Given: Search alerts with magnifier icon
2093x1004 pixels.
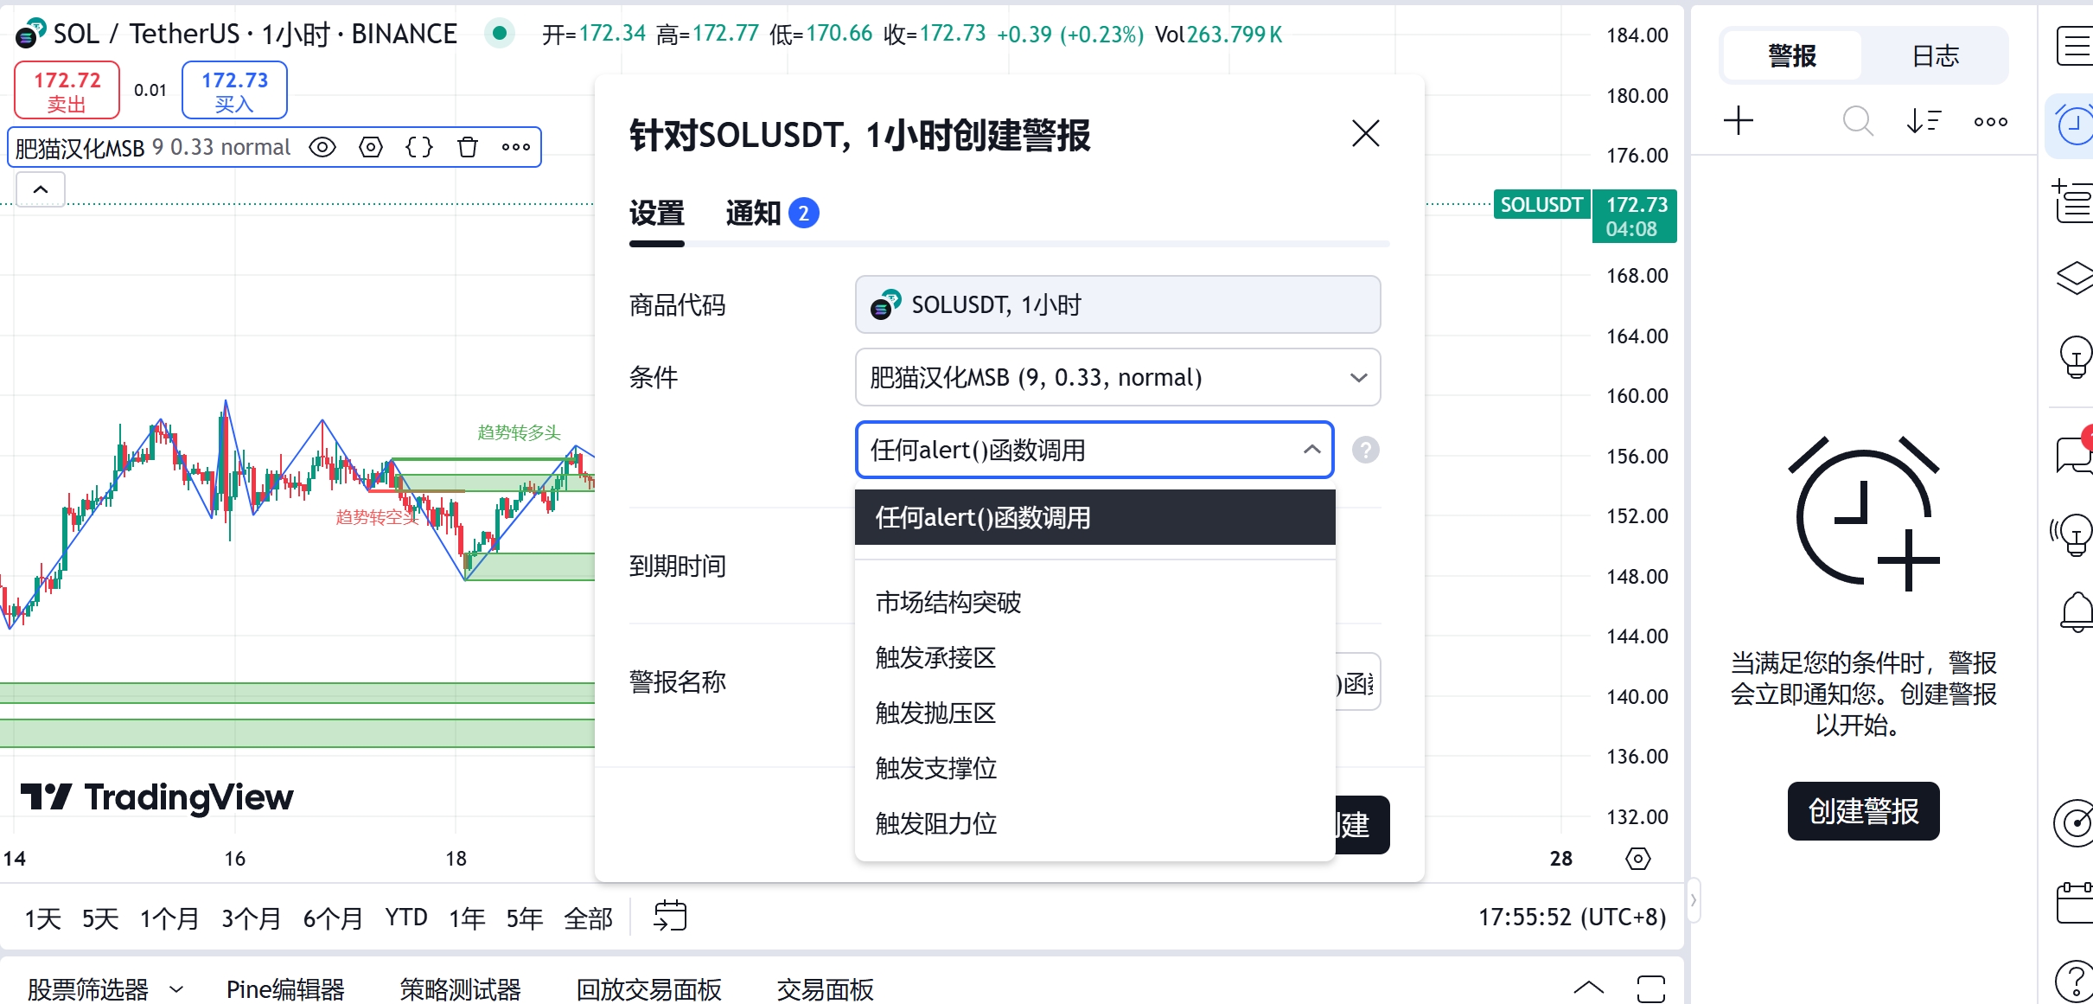Looking at the screenshot, I should tap(1858, 121).
